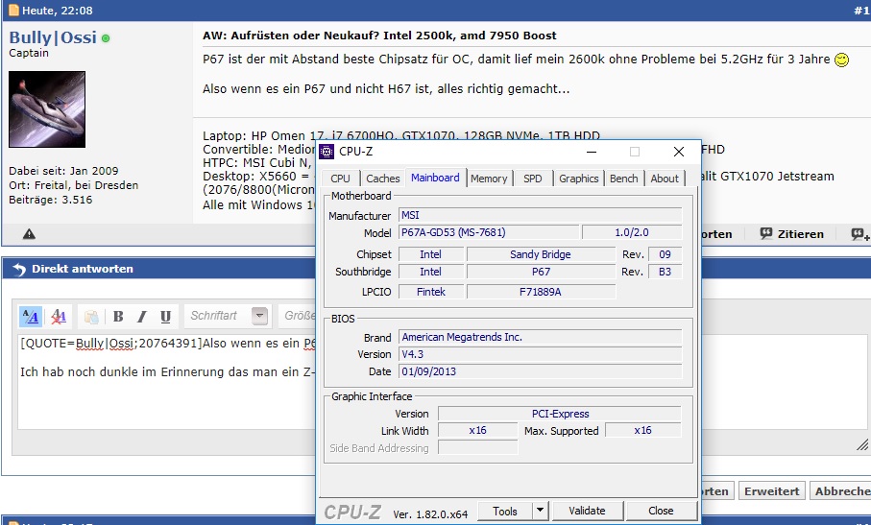Minimize the CPU-Z window
Viewport: 871px width, 525px height.
(x=592, y=152)
